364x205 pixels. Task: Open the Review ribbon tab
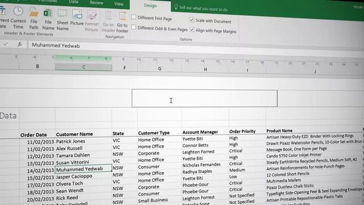tap(96, 3)
